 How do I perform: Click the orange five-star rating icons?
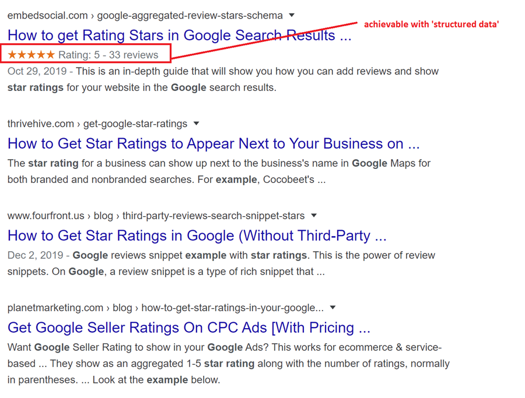pyautogui.click(x=31, y=55)
